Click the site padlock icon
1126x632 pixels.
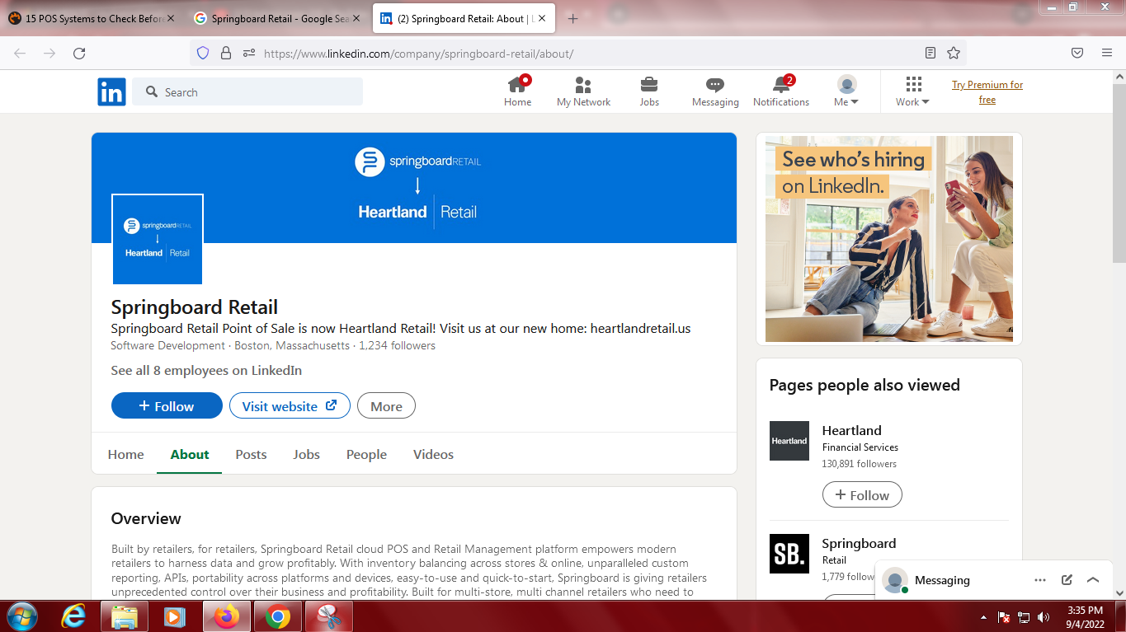pos(225,53)
